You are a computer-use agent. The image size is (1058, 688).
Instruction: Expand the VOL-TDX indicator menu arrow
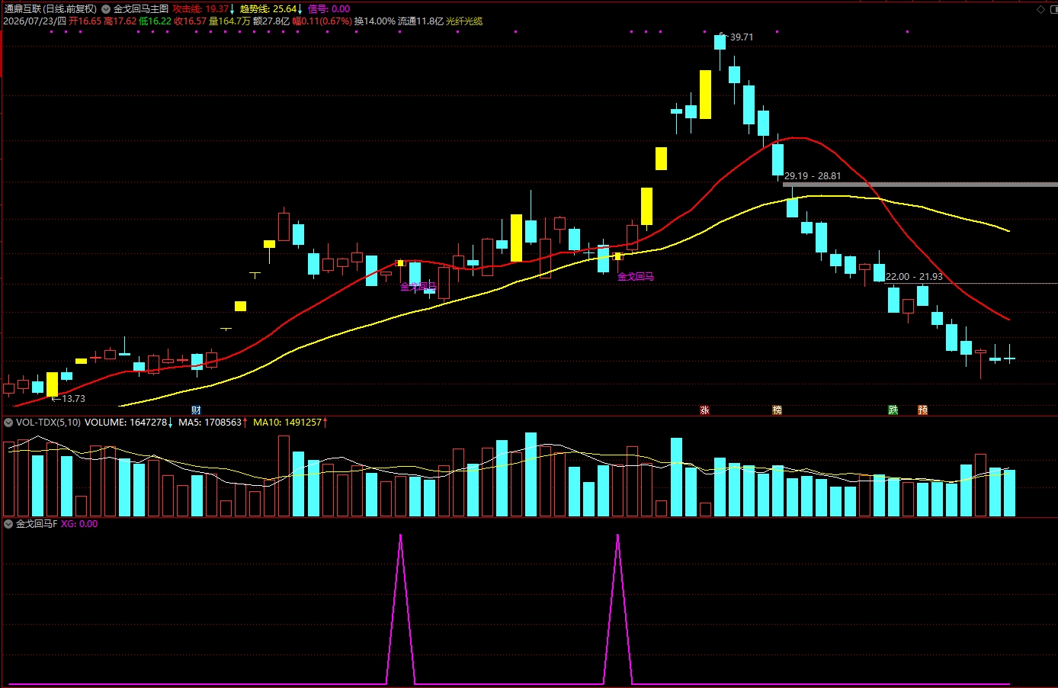8,422
